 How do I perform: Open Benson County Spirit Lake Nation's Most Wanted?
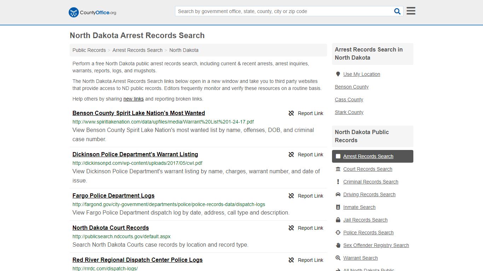(x=139, y=113)
